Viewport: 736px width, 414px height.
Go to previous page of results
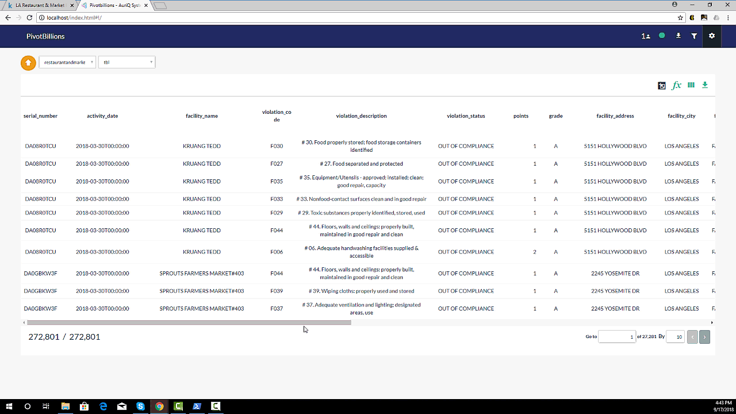tap(692, 337)
